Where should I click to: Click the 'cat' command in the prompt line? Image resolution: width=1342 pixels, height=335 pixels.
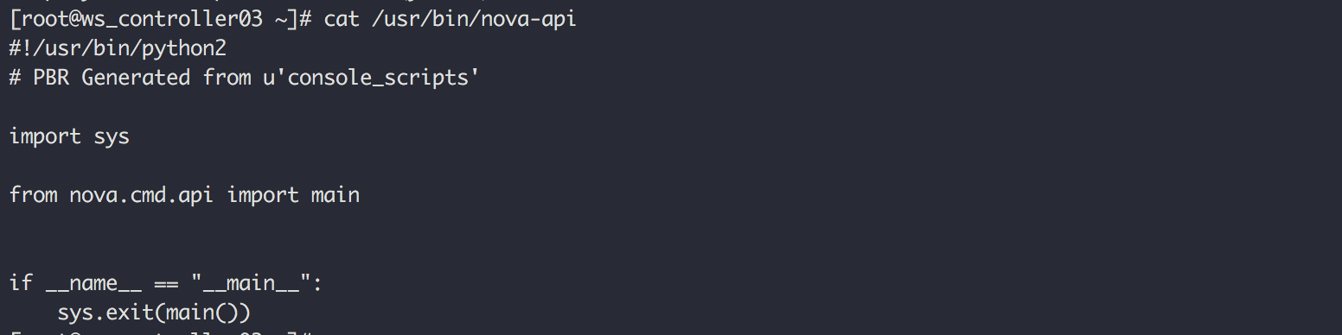(342, 19)
